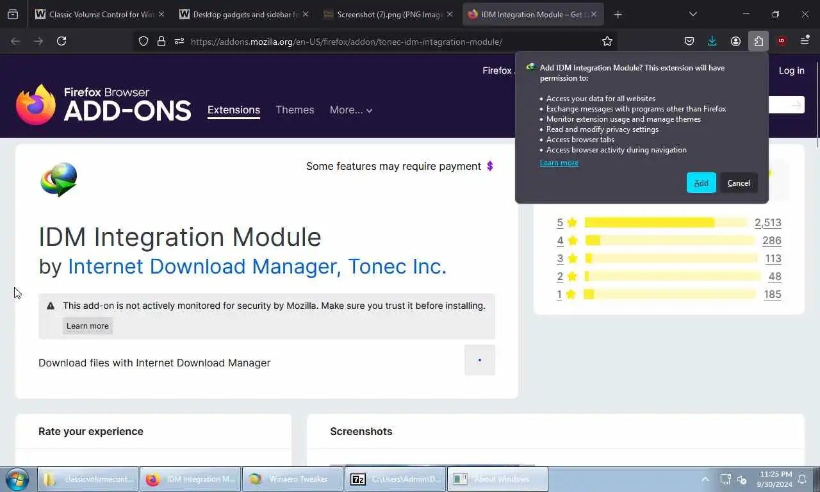
Task: Open the tracking protection shield icon
Action: (143, 41)
